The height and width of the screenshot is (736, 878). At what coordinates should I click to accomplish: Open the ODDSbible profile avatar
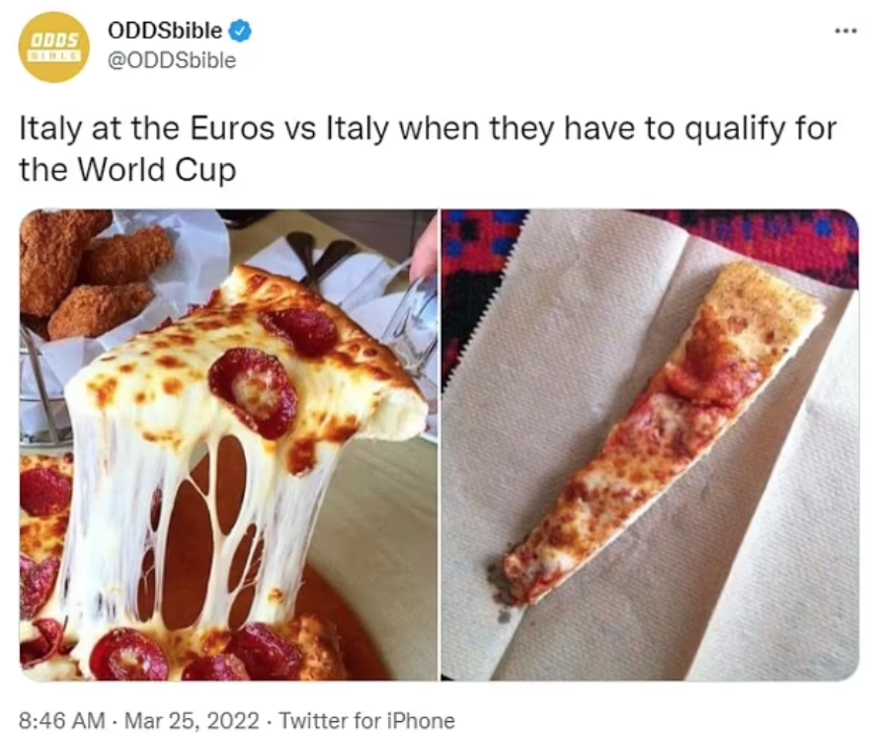click(53, 47)
